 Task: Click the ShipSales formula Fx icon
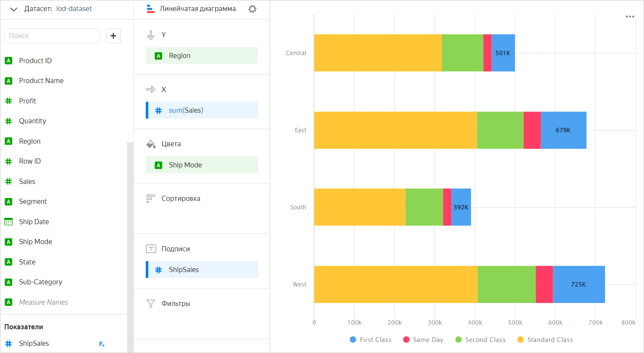[102, 344]
